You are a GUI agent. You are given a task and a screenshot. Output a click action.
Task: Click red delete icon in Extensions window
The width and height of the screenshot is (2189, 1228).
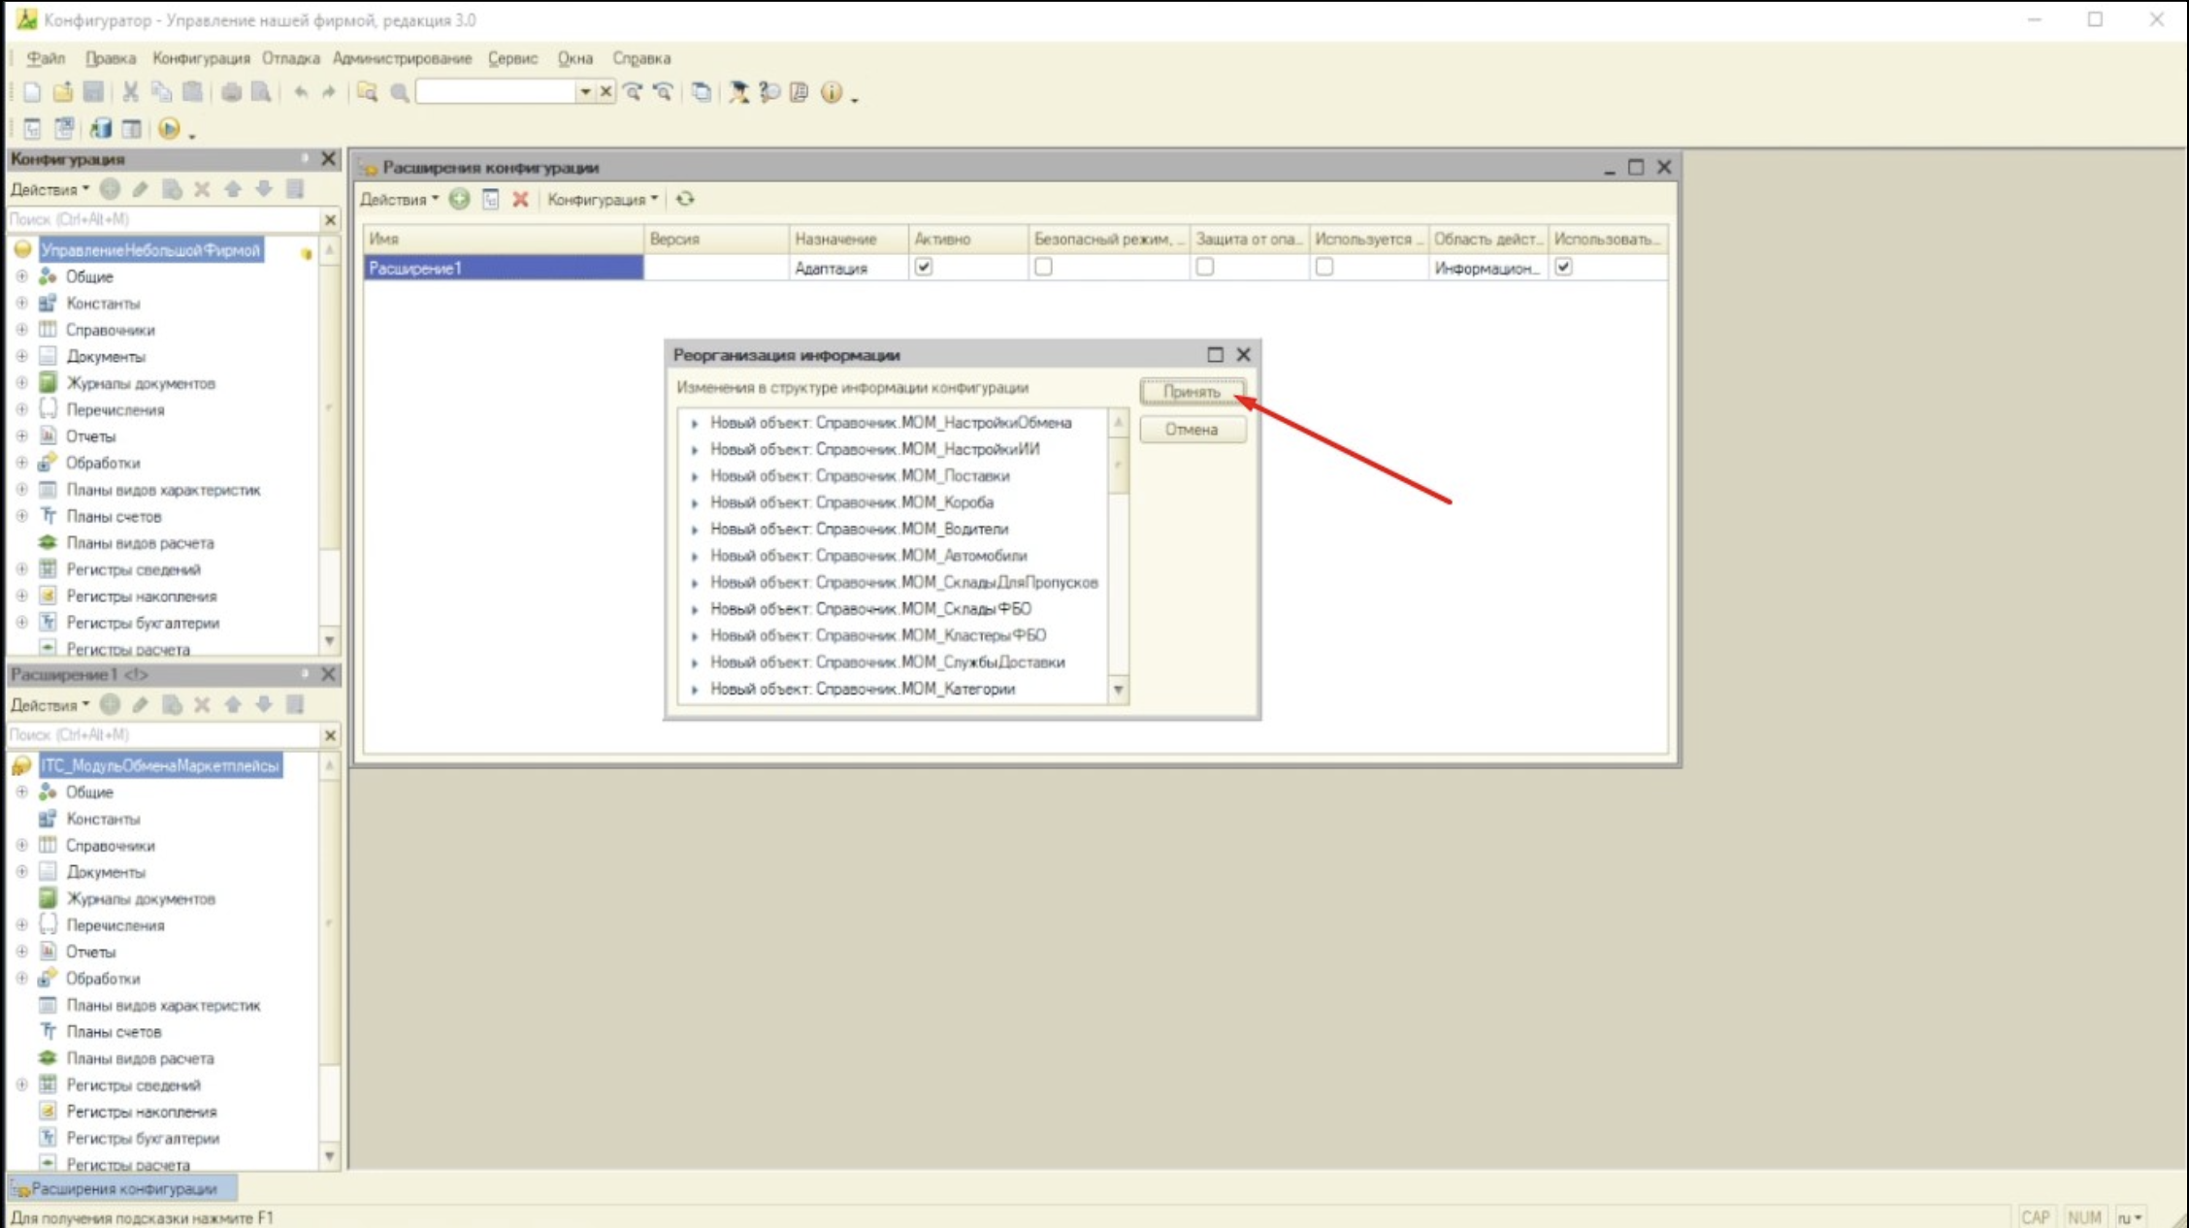[520, 199]
